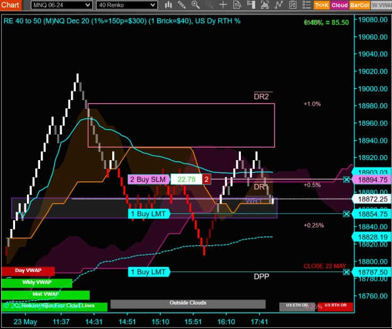Click the WR1 level label
This screenshot has height=329, width=392.
(x=254, y=201)
